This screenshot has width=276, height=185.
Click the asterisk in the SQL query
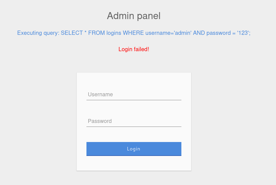tap(86, 32)
